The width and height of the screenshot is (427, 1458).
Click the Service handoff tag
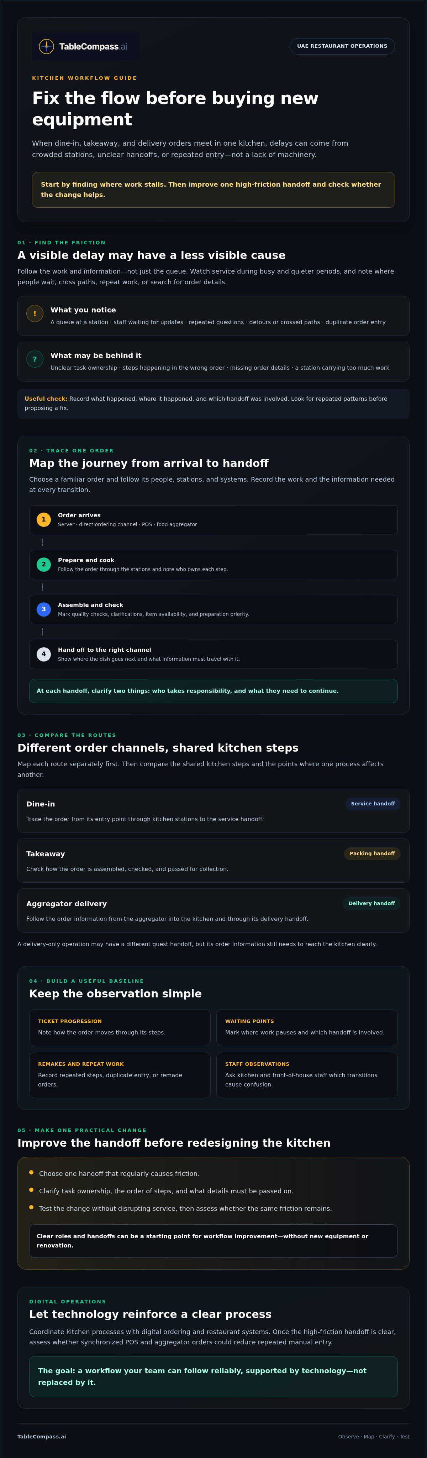pos(373,804)
